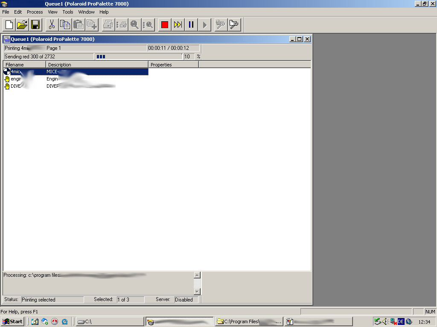Click the single printer icon in the toolbar

coord(108,25)
